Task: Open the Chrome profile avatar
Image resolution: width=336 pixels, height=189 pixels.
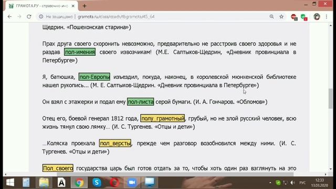Action: tap(317, 17)
